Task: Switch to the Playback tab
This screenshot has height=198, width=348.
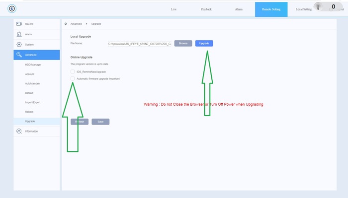Action: (x=206, y=9)
